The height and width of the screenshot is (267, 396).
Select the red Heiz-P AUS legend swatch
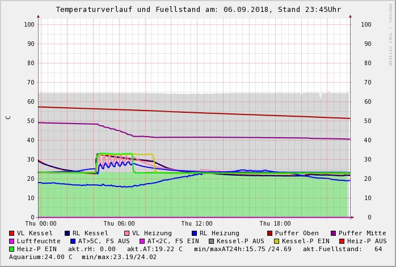tap(341, 241)
